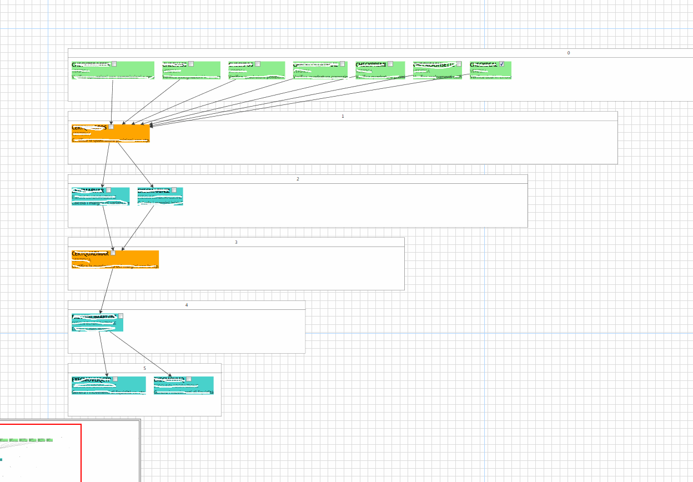This screenshot has height=482, width=693.
Task: Click lane header labeled 1
Action: pos(343,116)
